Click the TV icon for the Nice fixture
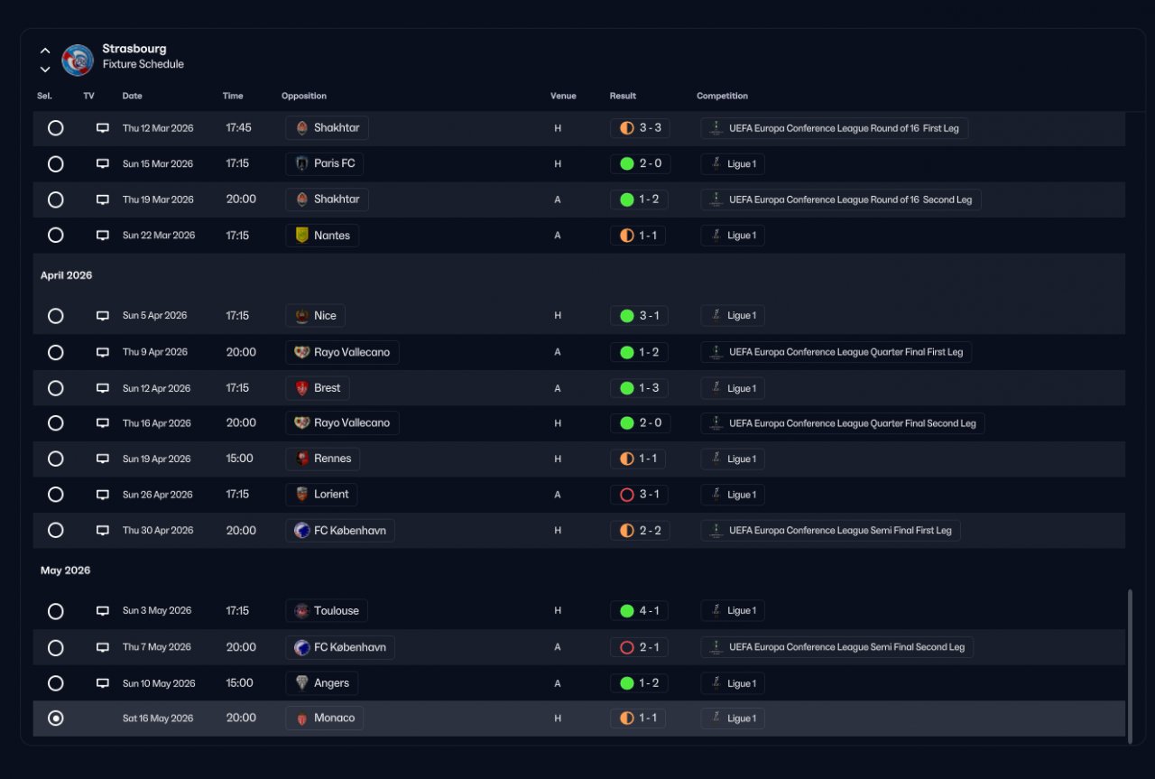This screenshot has width=1155, height=779. coord(103,316)
